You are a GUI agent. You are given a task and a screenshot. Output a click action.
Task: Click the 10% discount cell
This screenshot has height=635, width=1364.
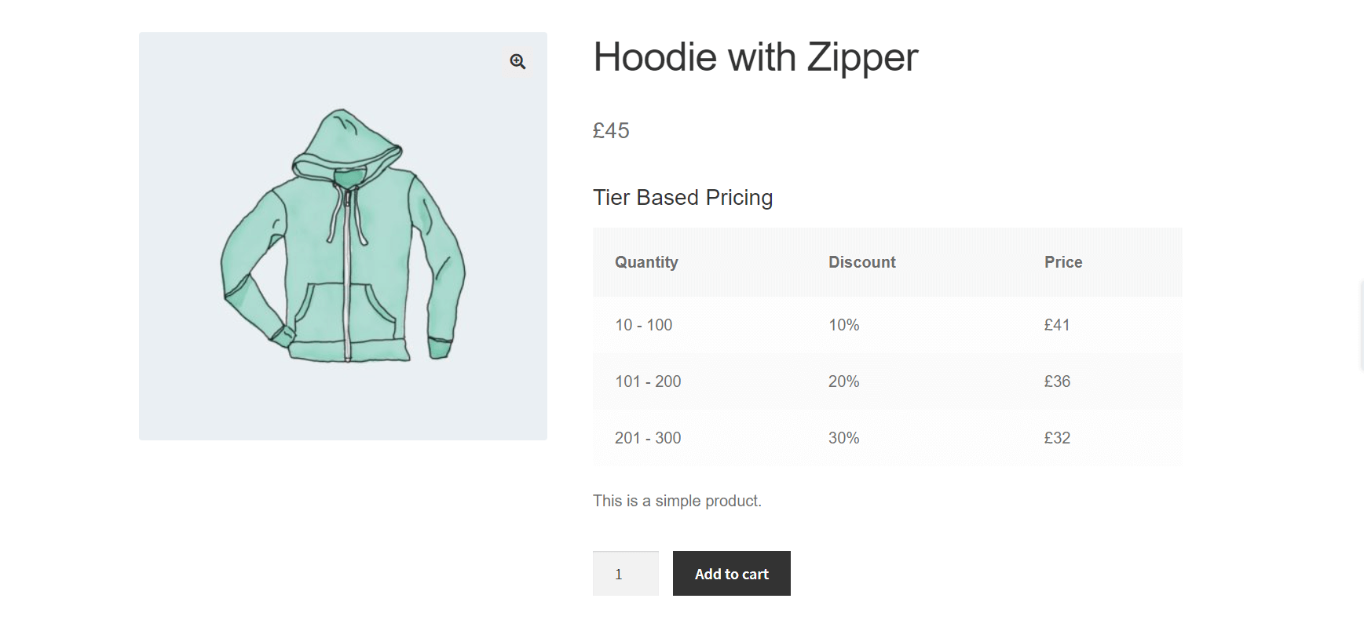843,325
